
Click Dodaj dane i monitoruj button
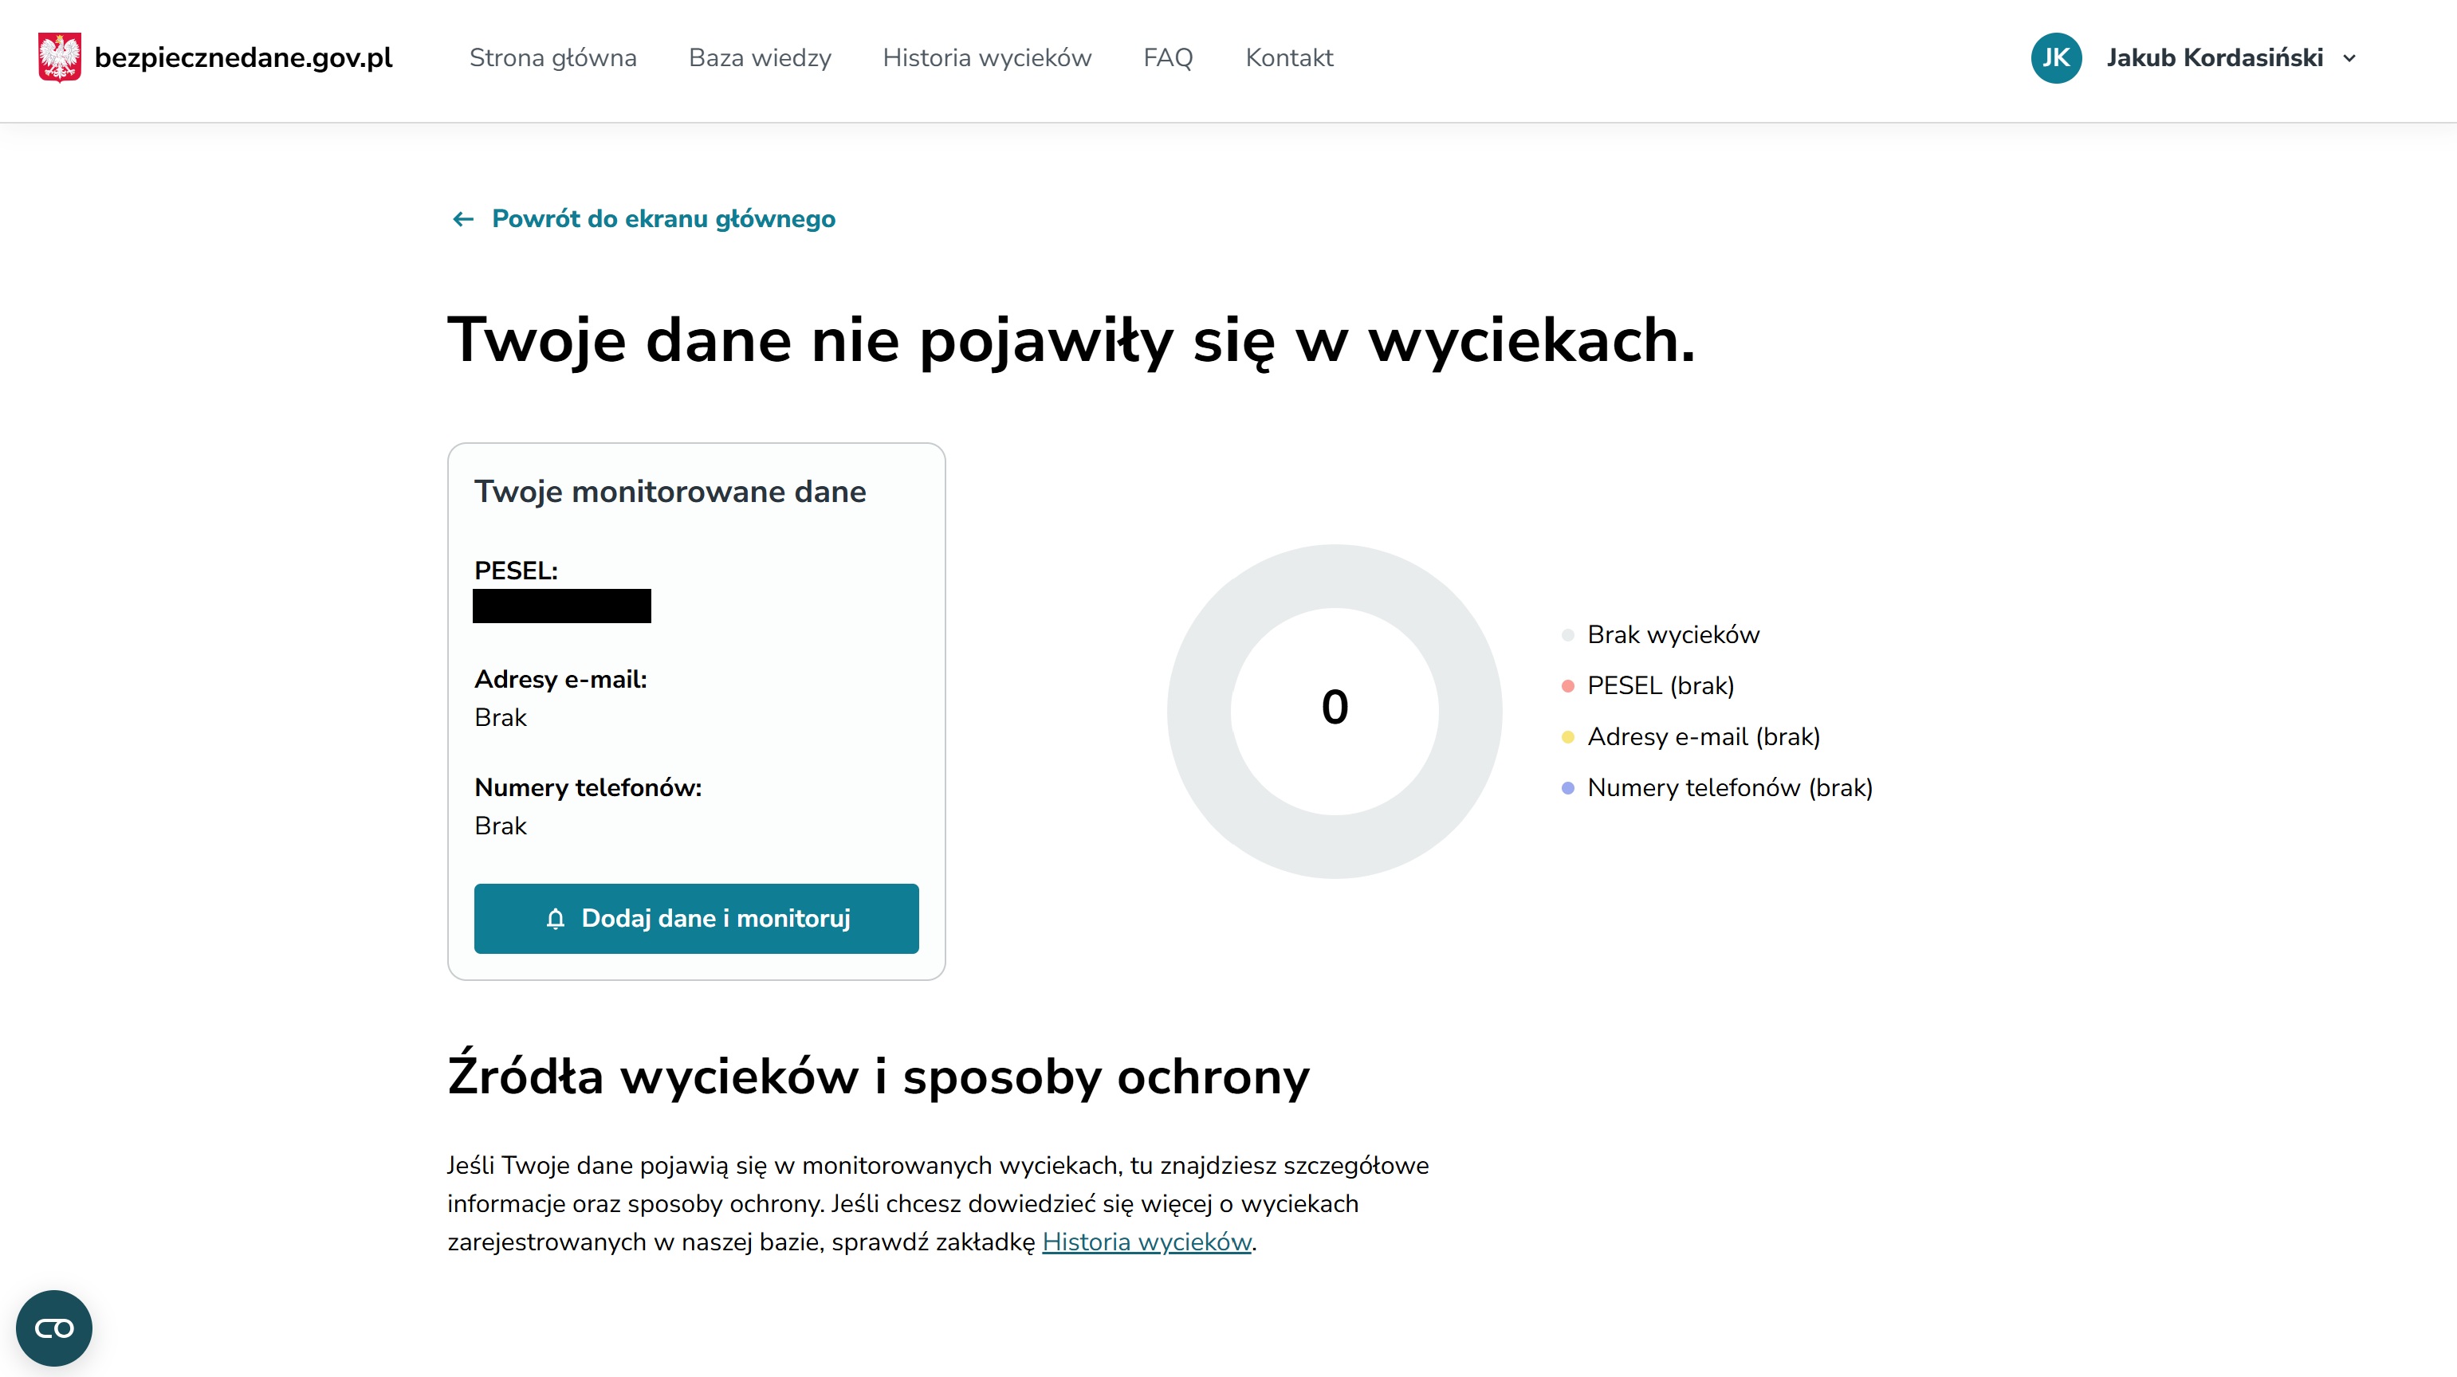(696, 918)
